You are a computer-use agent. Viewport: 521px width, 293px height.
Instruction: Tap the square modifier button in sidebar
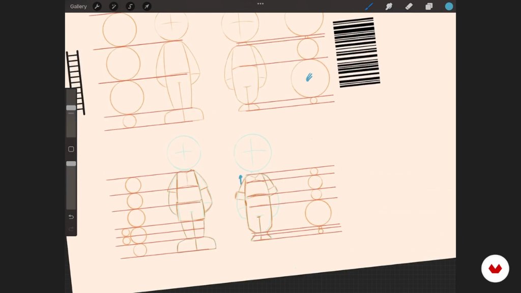point(71,149)
